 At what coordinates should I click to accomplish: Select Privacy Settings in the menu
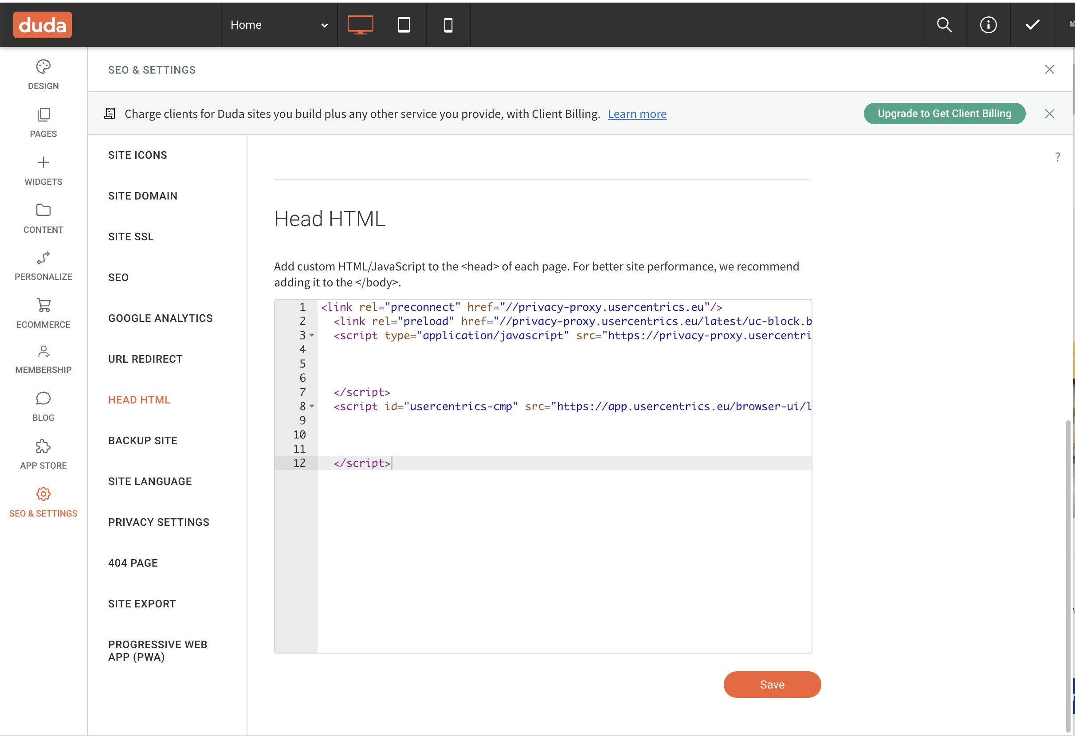[x=159, y=522]
